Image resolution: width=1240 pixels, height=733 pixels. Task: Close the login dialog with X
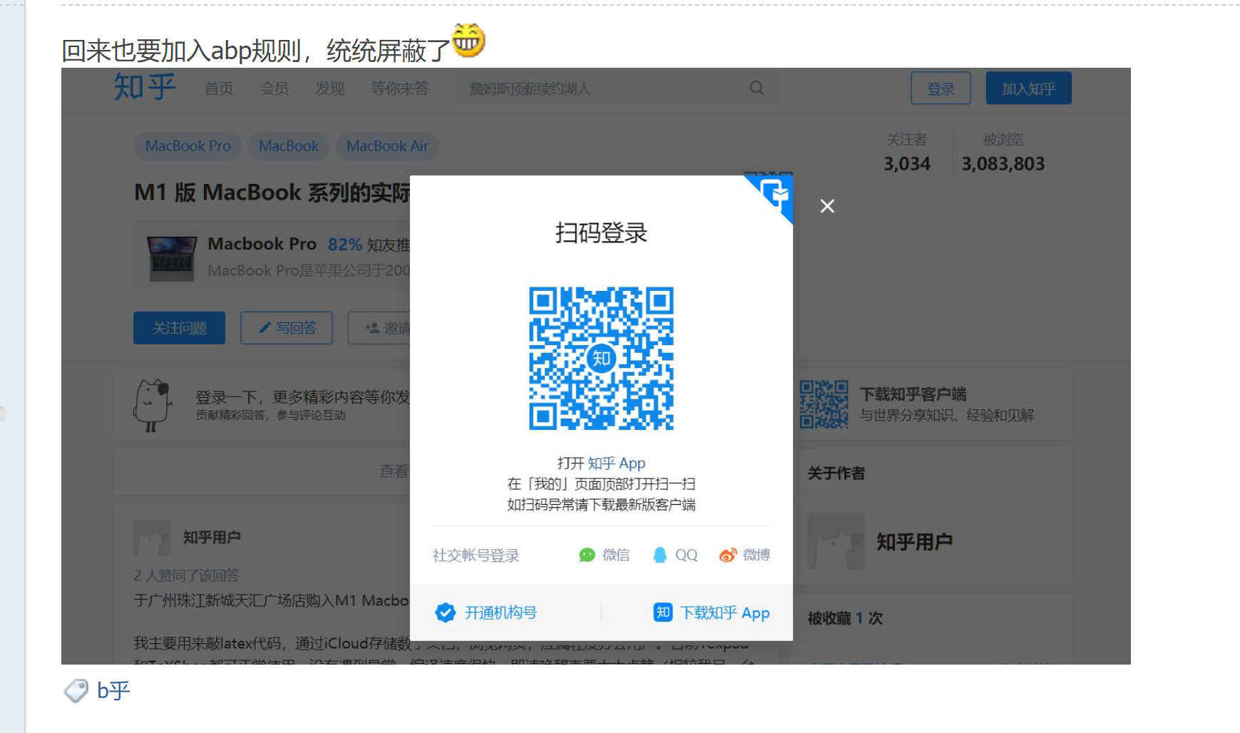pos(827,206)
